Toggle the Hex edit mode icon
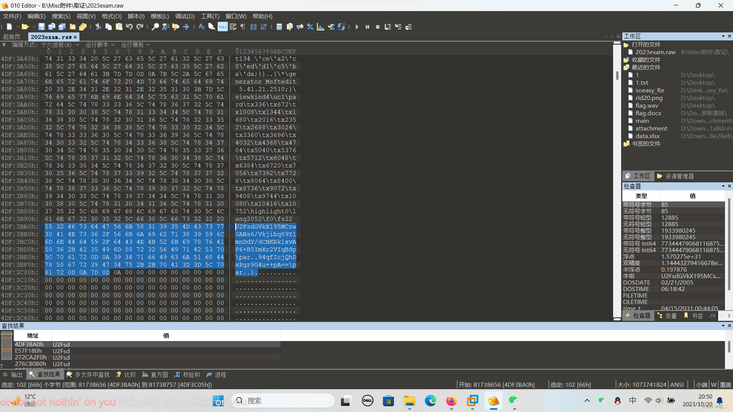This screenshot has height=412, width=733. coord(223,27)
